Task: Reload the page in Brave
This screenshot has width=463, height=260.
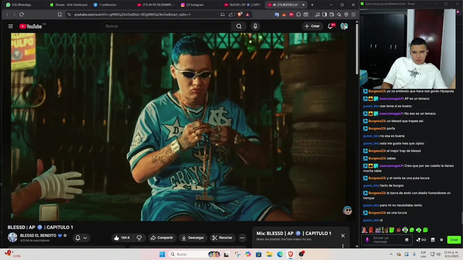Action: 22,14
